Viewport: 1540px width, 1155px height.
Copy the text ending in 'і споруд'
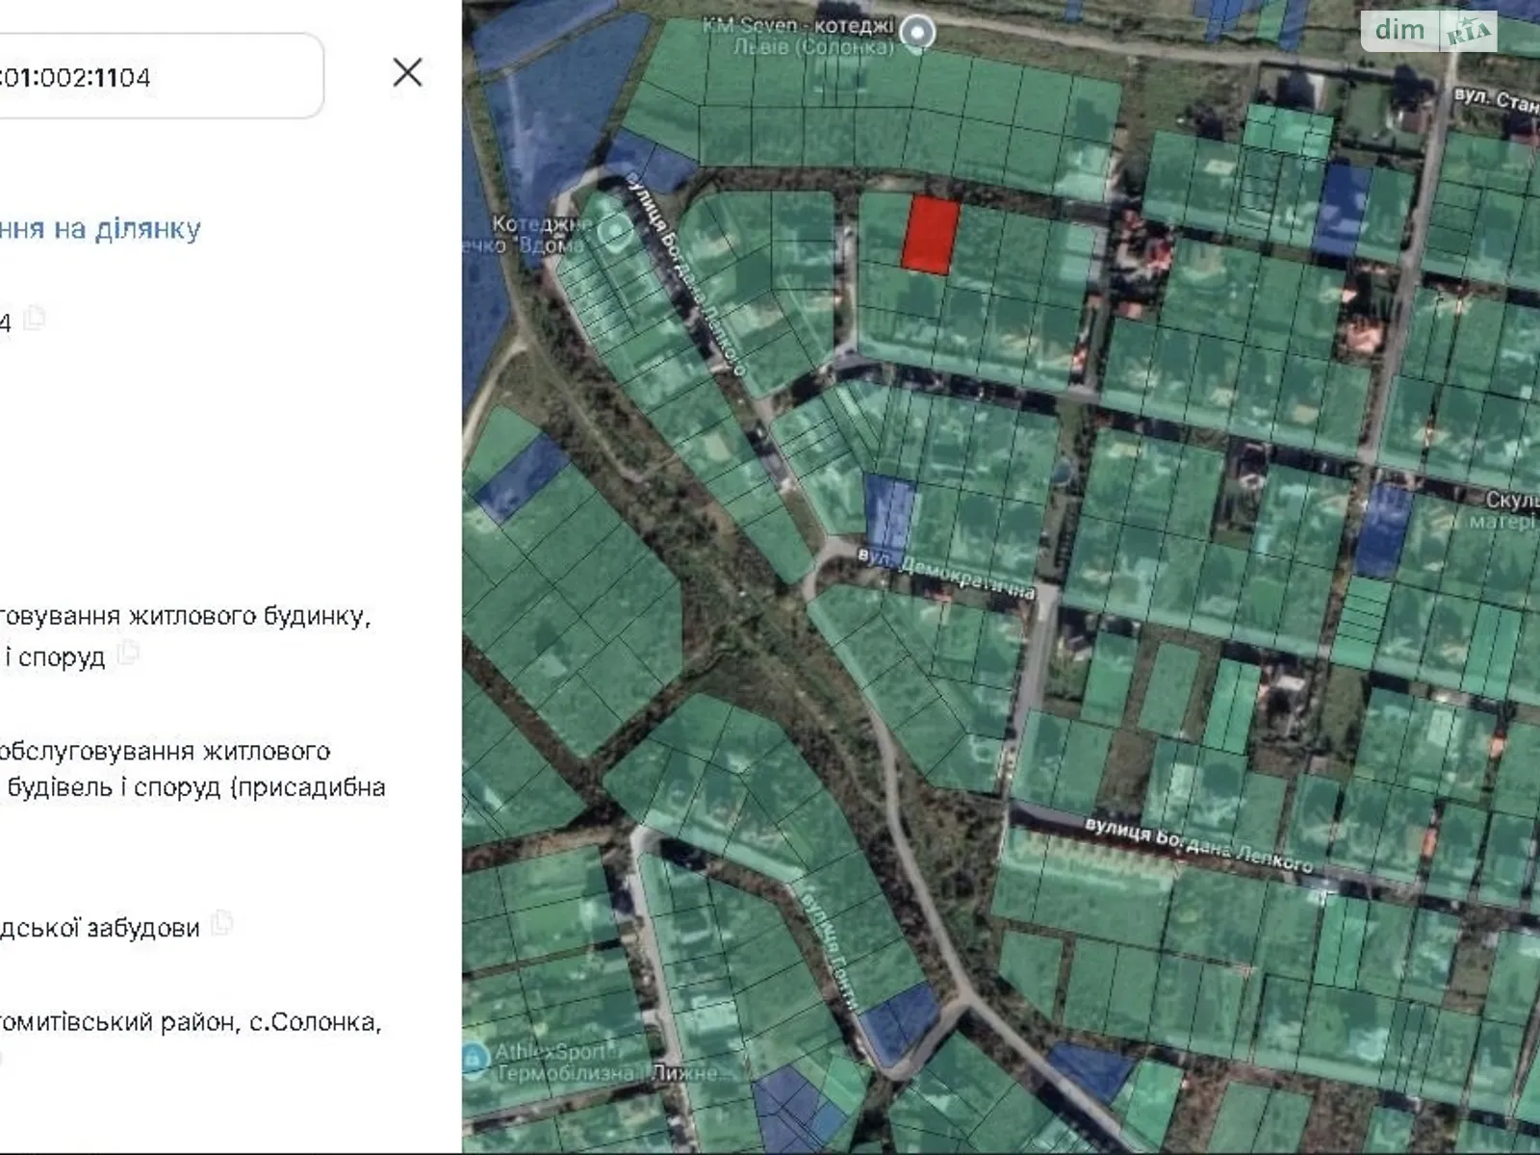click(127, 654)
